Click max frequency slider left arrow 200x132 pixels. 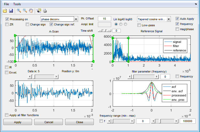point(153,121)
